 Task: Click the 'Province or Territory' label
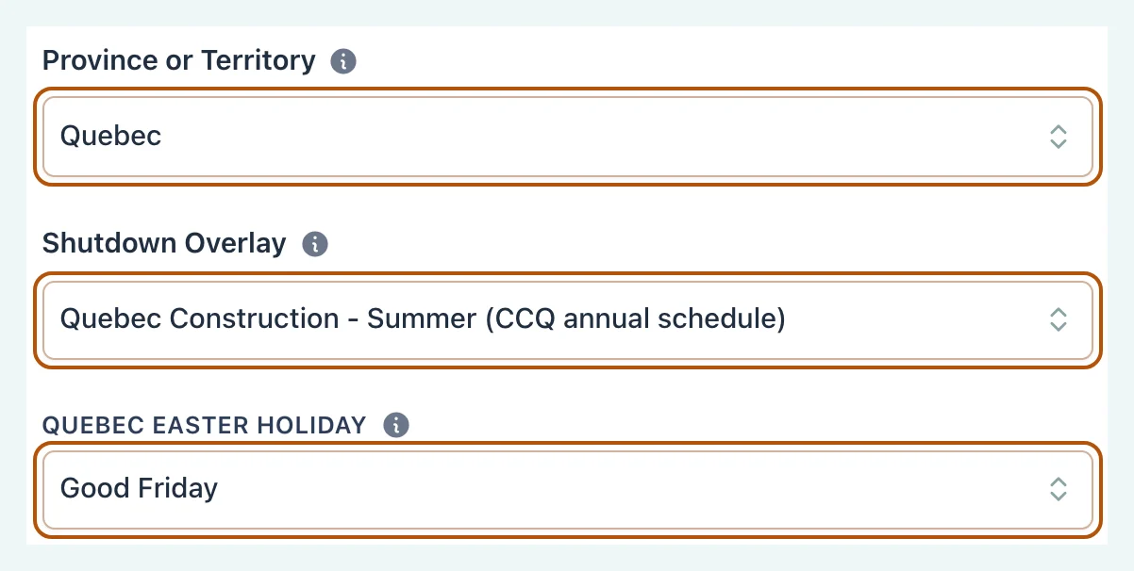[x=179, y=61]
